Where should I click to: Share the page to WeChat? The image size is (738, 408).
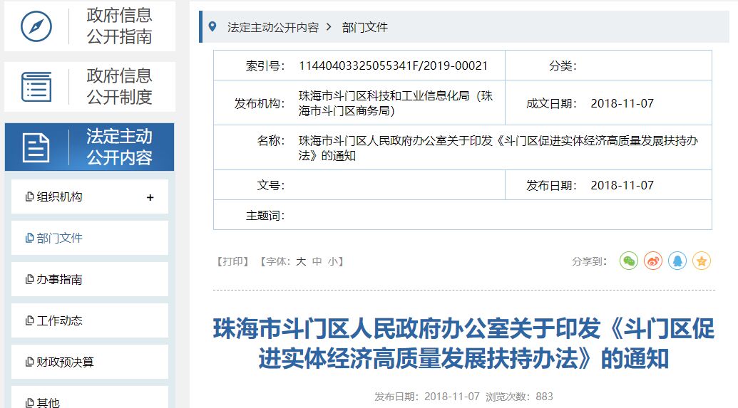click(x=629, y=261)
